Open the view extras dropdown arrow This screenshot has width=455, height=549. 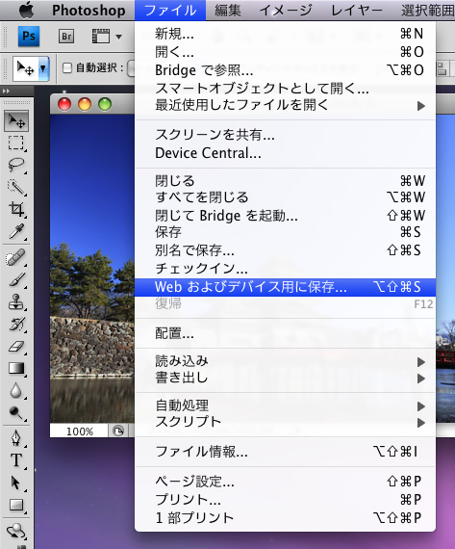pos(118,37)
